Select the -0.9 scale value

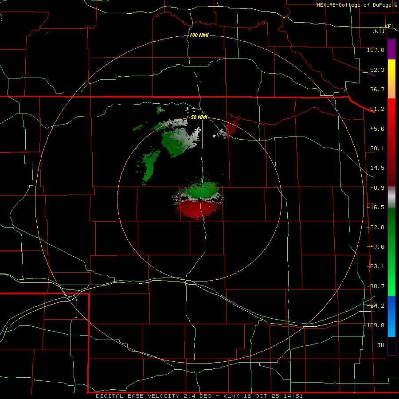(377, 188)
